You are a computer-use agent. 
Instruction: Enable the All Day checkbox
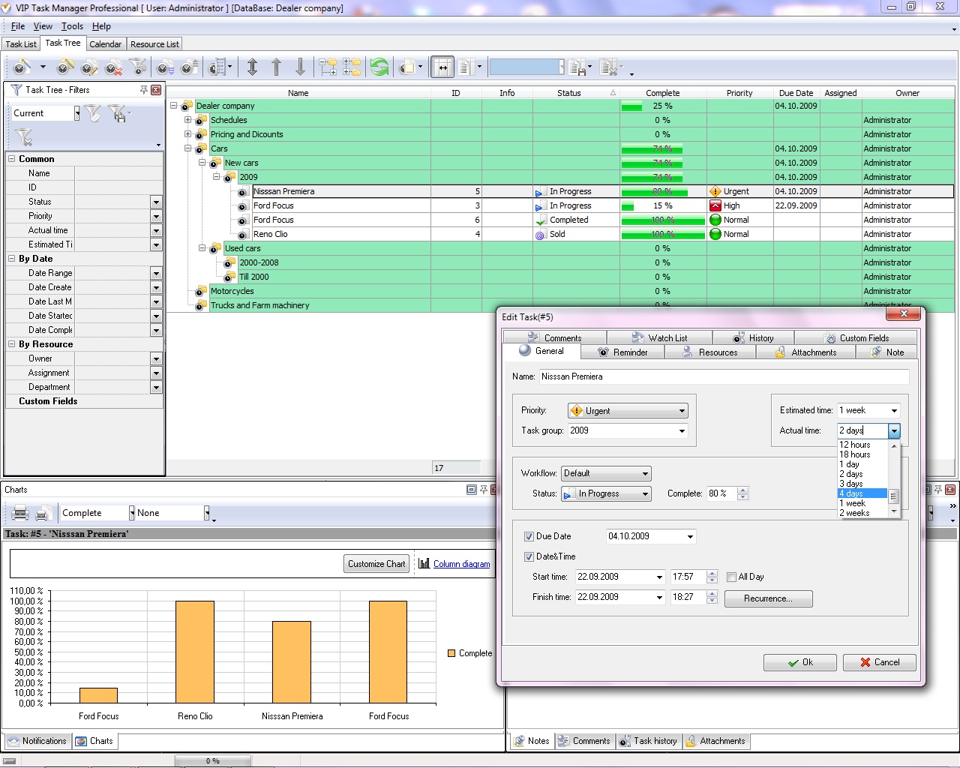pyautogui.click(x=731, y=577)
